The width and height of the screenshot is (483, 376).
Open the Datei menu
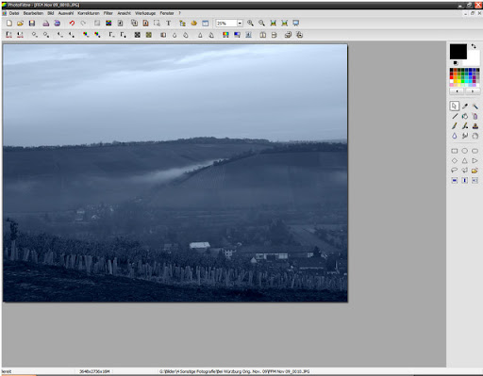click(14, 13)
